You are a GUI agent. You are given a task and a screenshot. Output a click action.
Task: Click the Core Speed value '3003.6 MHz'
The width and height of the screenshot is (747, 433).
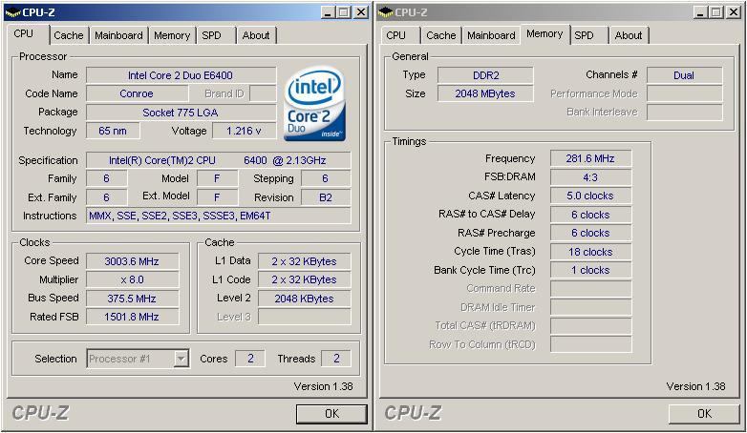(x=132, y=261)
